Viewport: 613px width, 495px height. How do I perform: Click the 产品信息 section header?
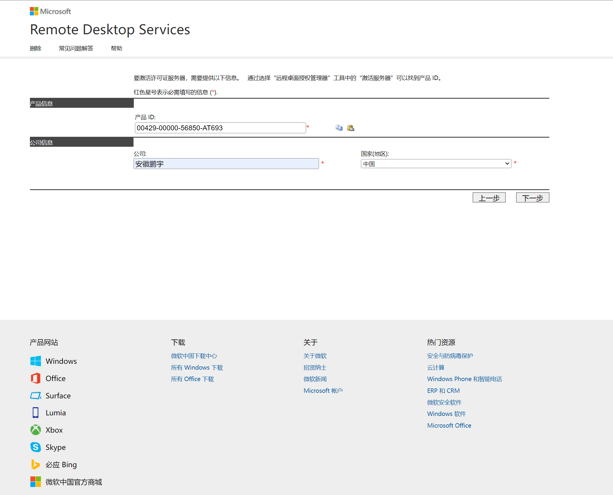[82, 103]
